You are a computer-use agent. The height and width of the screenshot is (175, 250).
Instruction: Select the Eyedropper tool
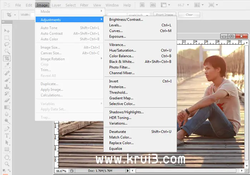[7, 65]
